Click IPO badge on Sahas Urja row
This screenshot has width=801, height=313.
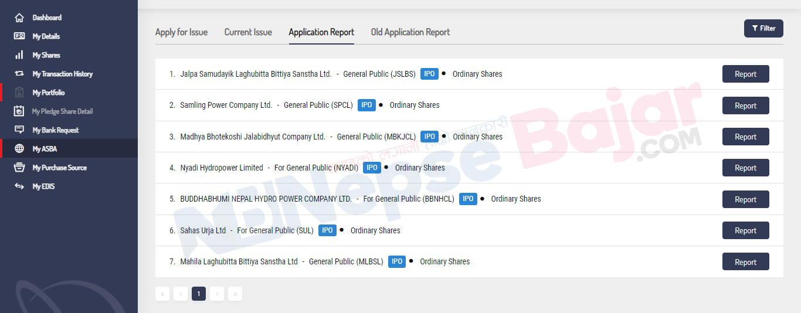click(x=327, y=230)
